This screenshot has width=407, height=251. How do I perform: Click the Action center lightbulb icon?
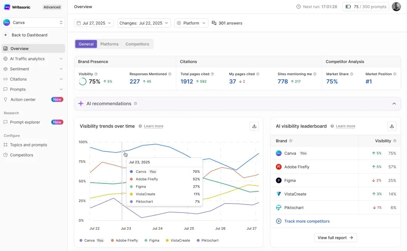pos(6,99)
